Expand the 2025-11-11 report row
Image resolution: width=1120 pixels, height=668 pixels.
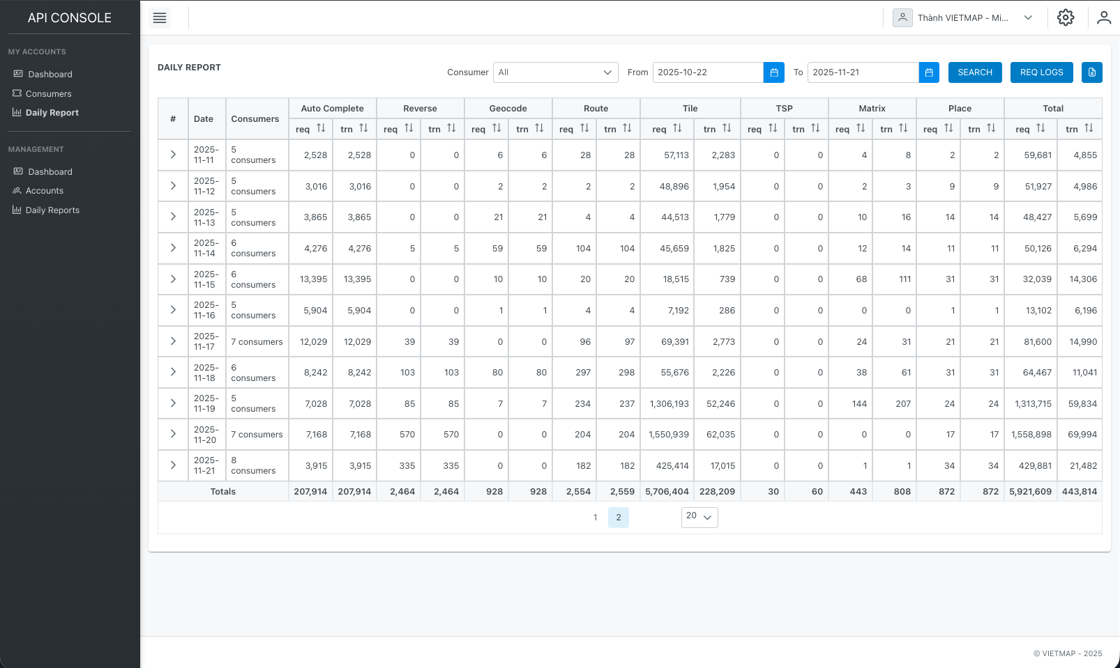click(x=172, y=155)
